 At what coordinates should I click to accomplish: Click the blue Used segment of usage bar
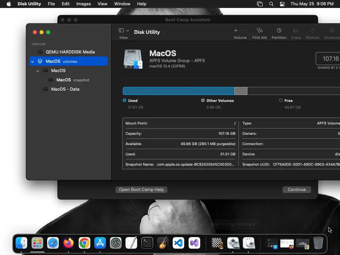(178, 91)
